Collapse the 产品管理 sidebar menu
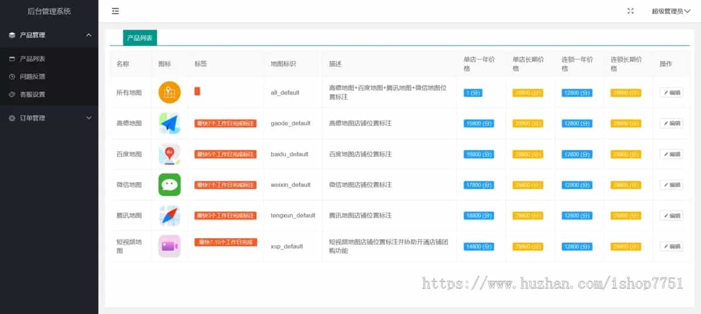 coord(49,35)
